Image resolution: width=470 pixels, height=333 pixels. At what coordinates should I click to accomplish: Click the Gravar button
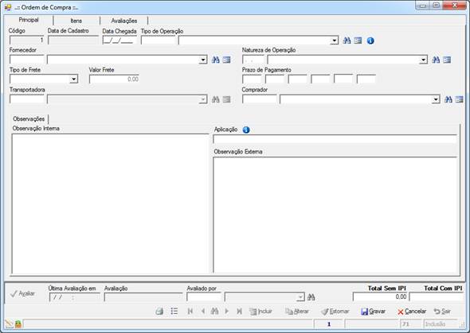pyautogui.click(x=374, y=312)
